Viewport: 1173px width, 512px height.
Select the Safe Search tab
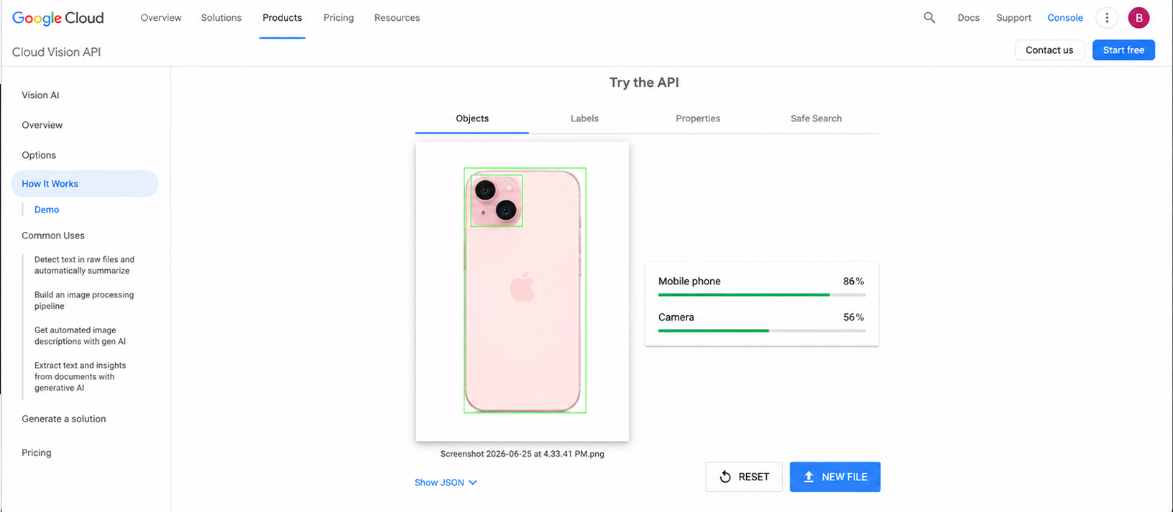tap(816, 118)
